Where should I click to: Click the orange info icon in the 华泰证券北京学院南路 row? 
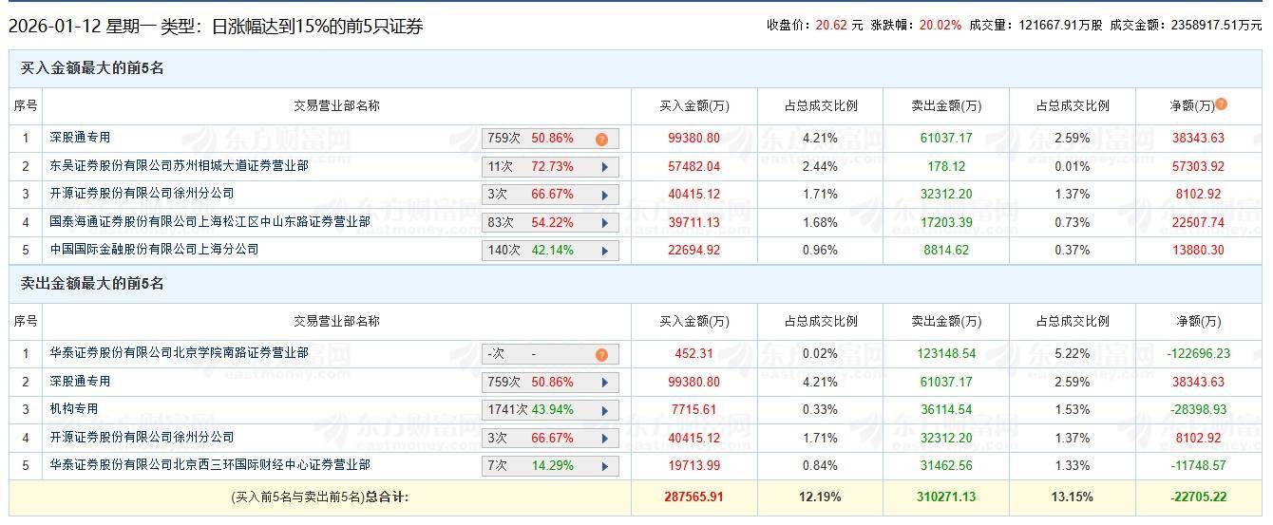(x=601, y=355)
